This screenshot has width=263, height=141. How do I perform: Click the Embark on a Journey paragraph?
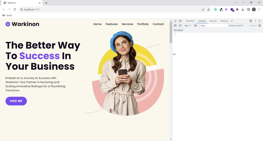(35, 84)
